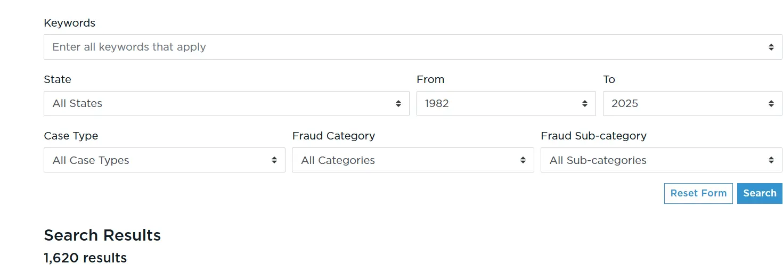
Task: Click the arrow icon on the State selector
Action: (398, 104)
